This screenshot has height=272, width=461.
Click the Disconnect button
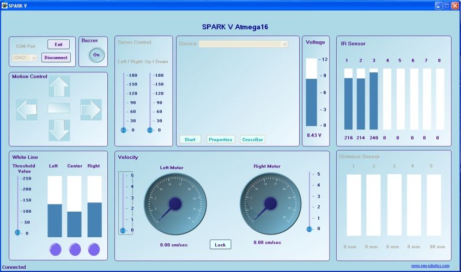coord(56,58)
